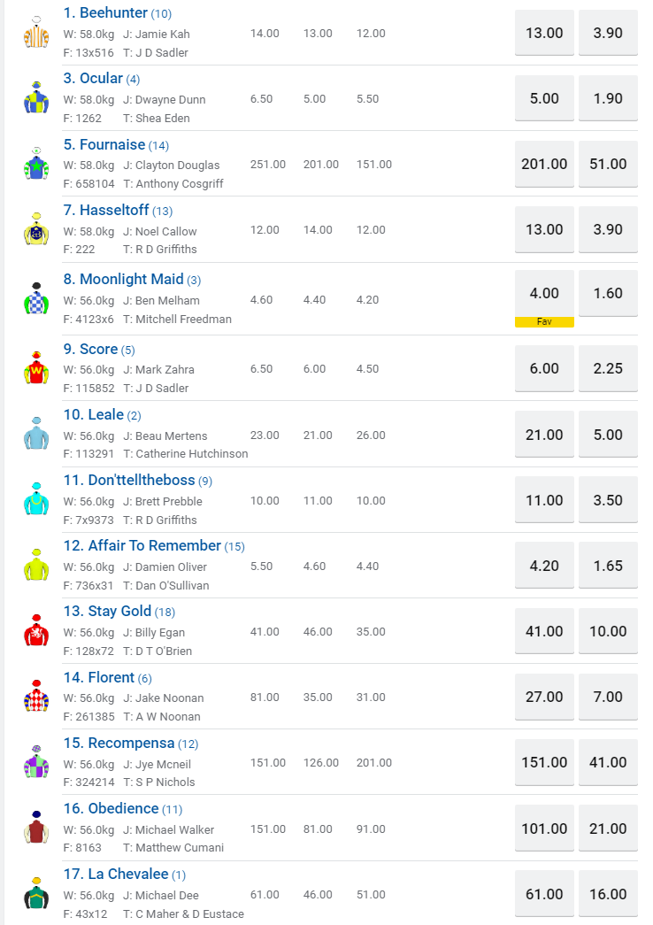Click La Chevalee's dark green silks icon
The height and width of the screenshot is (925, 653).
[x=36, y=894]
